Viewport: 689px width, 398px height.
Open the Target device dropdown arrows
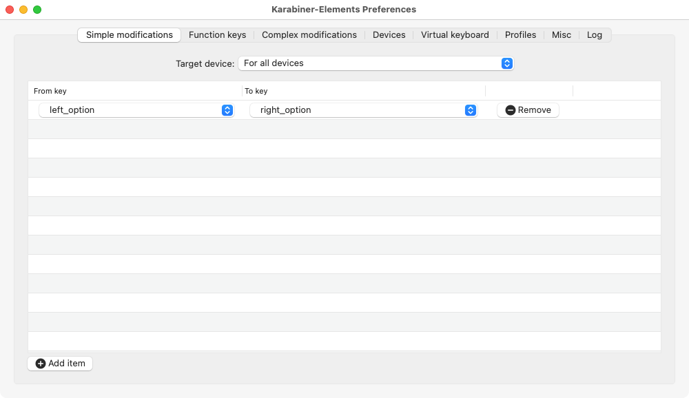[x=507, y=63]
